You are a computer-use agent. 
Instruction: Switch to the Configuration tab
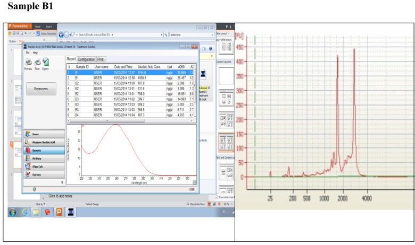86,59
